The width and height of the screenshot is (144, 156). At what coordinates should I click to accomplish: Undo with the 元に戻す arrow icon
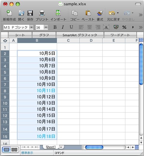(112, 13)
